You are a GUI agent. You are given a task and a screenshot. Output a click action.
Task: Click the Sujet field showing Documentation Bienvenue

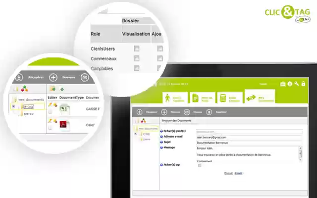(249, 143)
